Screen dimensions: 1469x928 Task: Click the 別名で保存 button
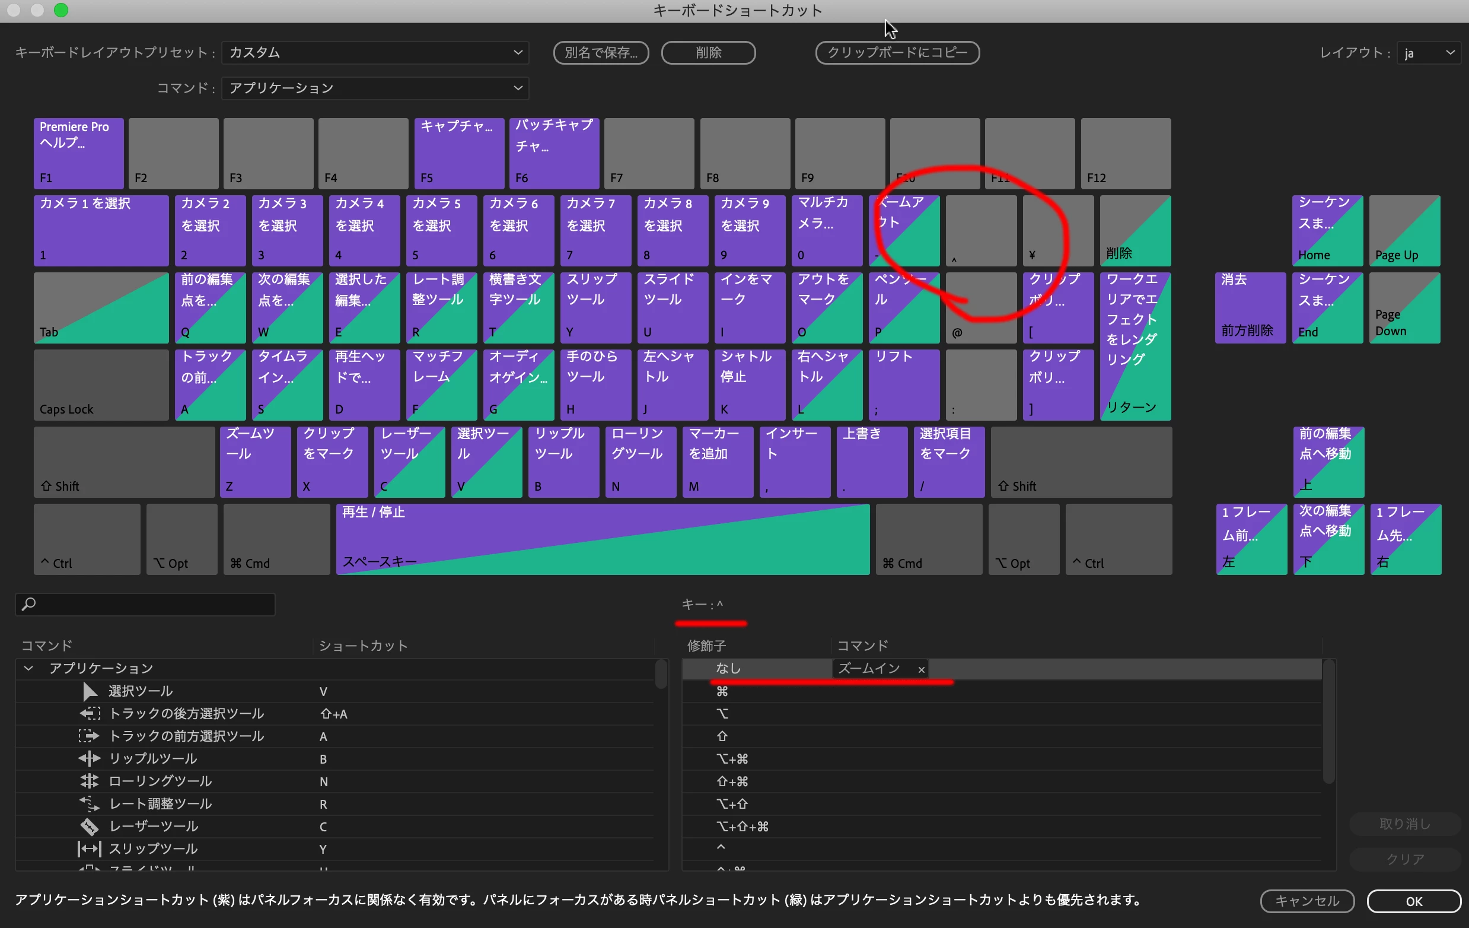click(x=600, y=52)
